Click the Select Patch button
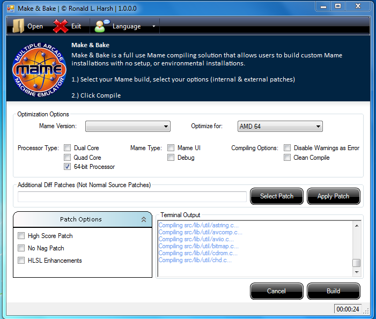Image resolution: width=376 pixels, height=319 pixels. pyautogui.click(x=277, y=196)
